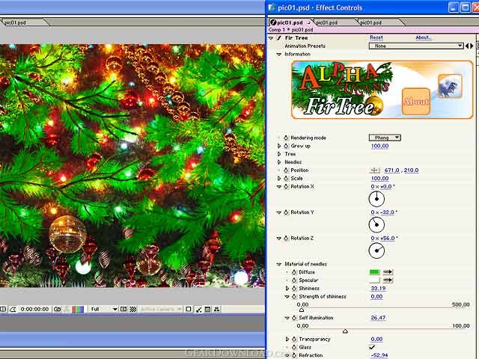The width and height of the screenshot is (479, 359).
Task: Expand the Needles property group
Action: [x=279, y=162]
